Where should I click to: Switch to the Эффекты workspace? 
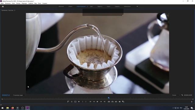[100, 6]
